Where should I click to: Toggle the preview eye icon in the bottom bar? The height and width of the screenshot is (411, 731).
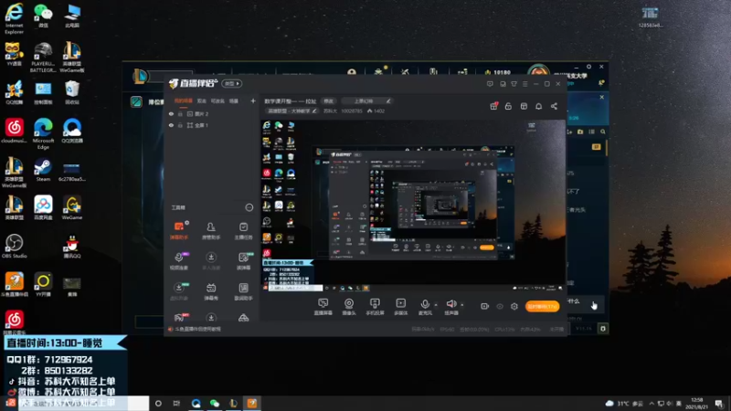tap(500, 306)
